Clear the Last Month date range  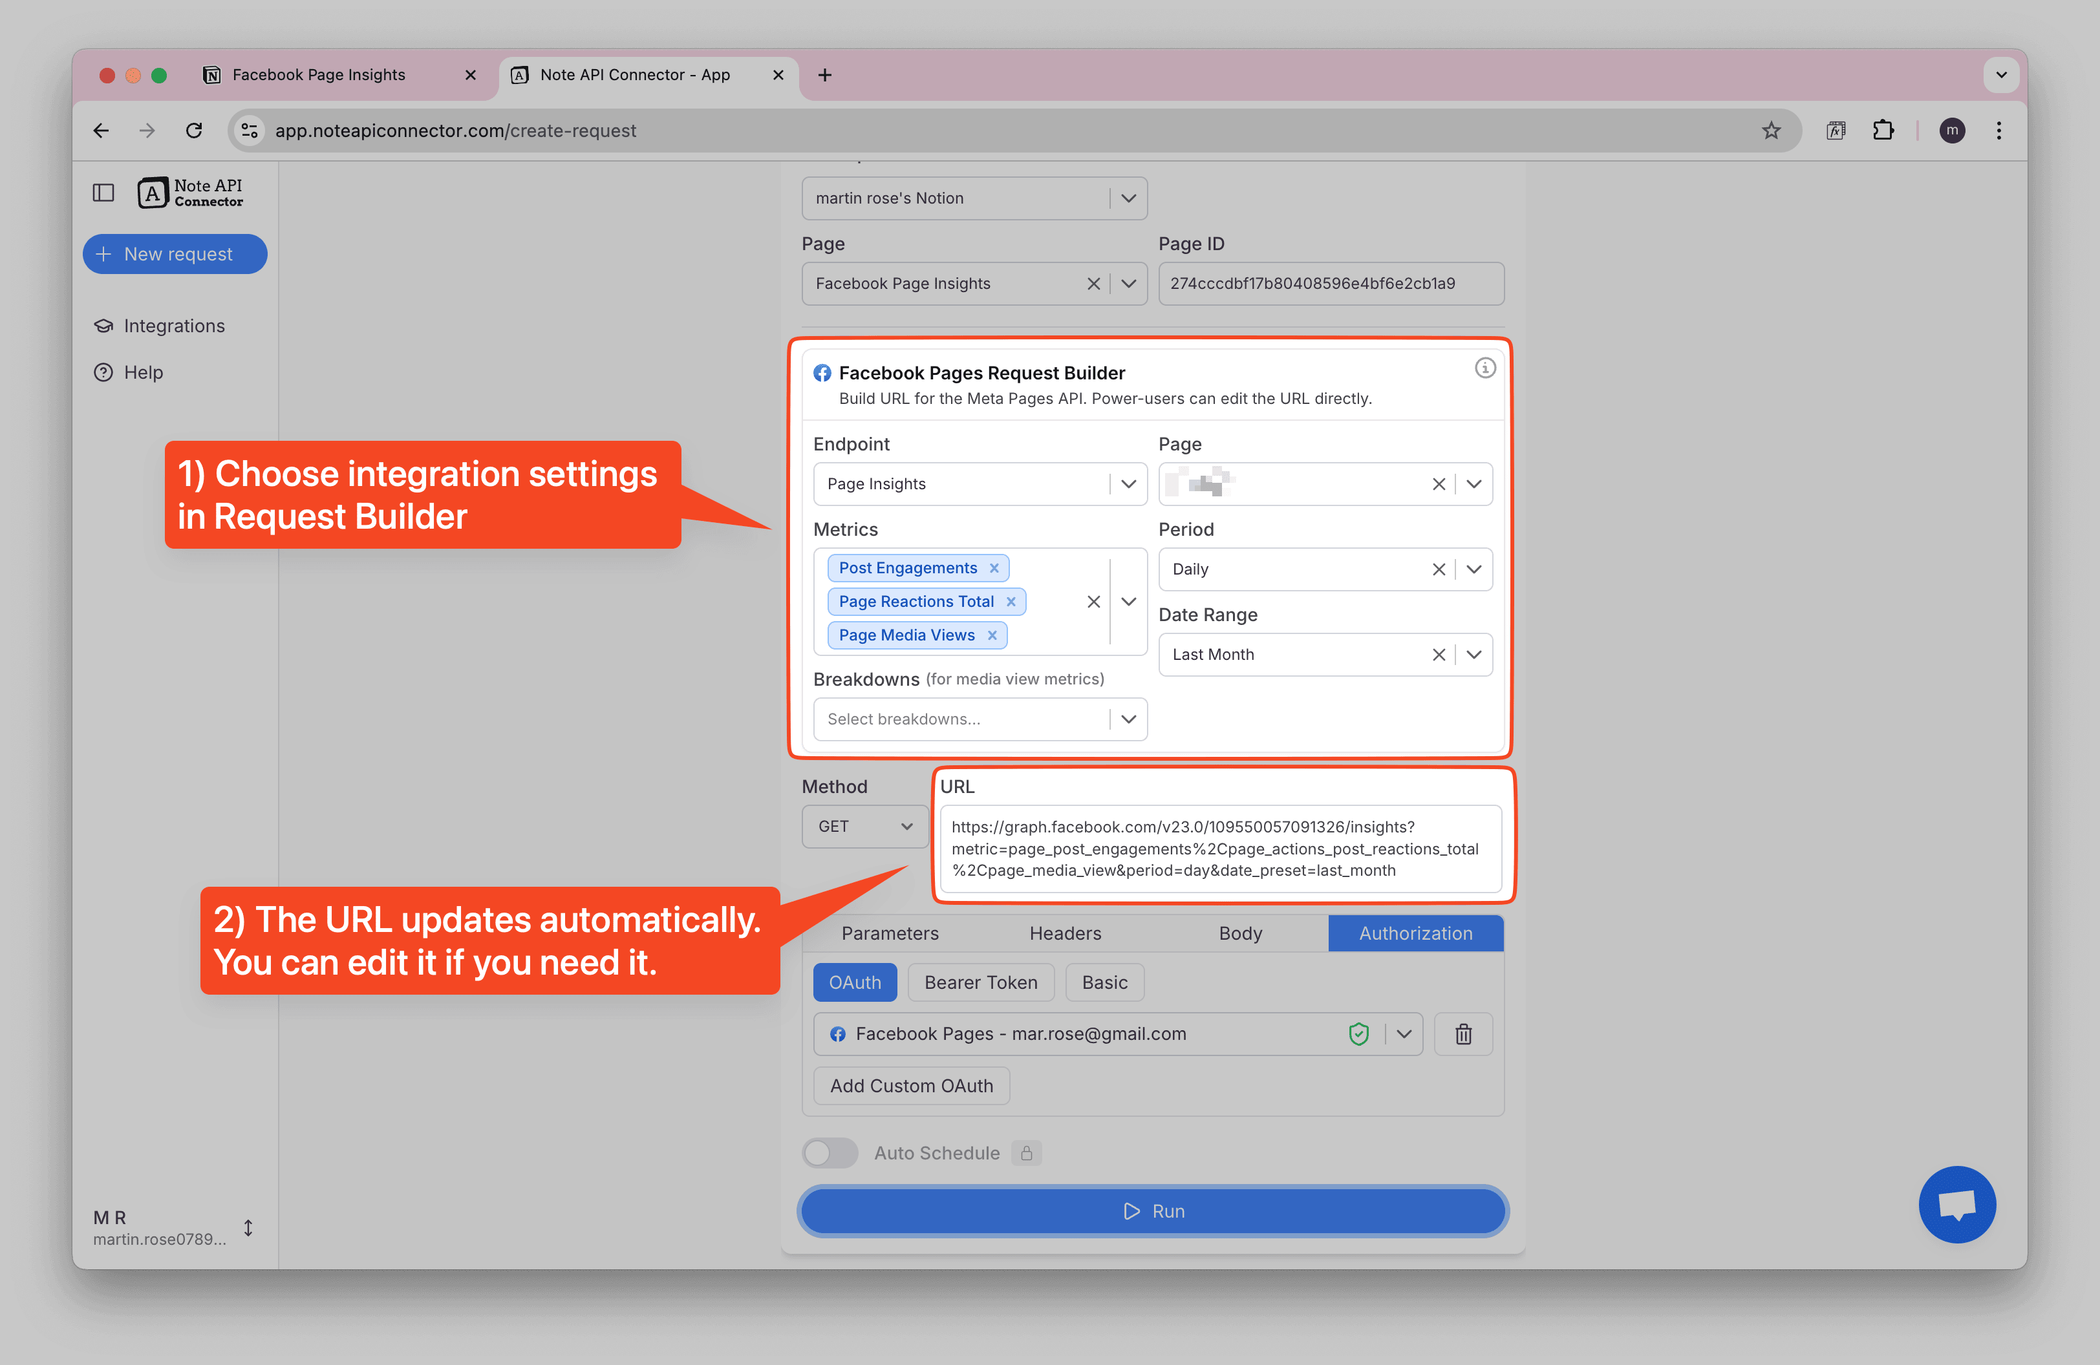tap(1438, 654)
